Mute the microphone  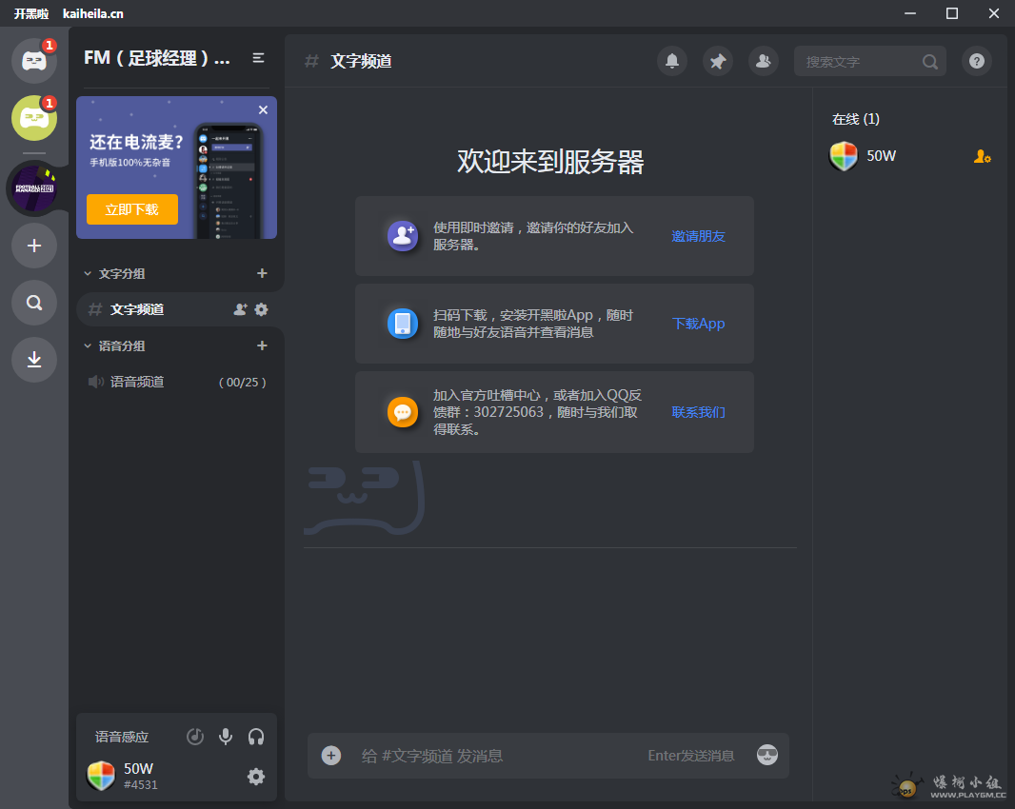(x=226, y=737)
